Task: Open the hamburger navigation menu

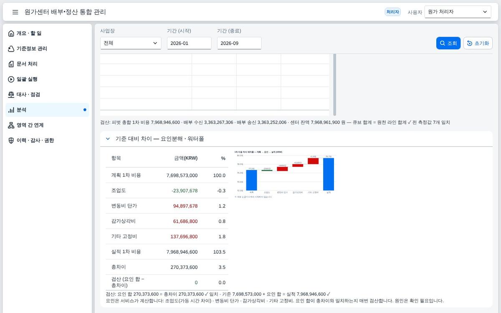Action: [x=15, y=12]
